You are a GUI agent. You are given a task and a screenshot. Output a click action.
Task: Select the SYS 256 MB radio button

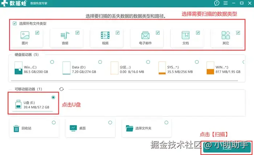pos(197,62)
